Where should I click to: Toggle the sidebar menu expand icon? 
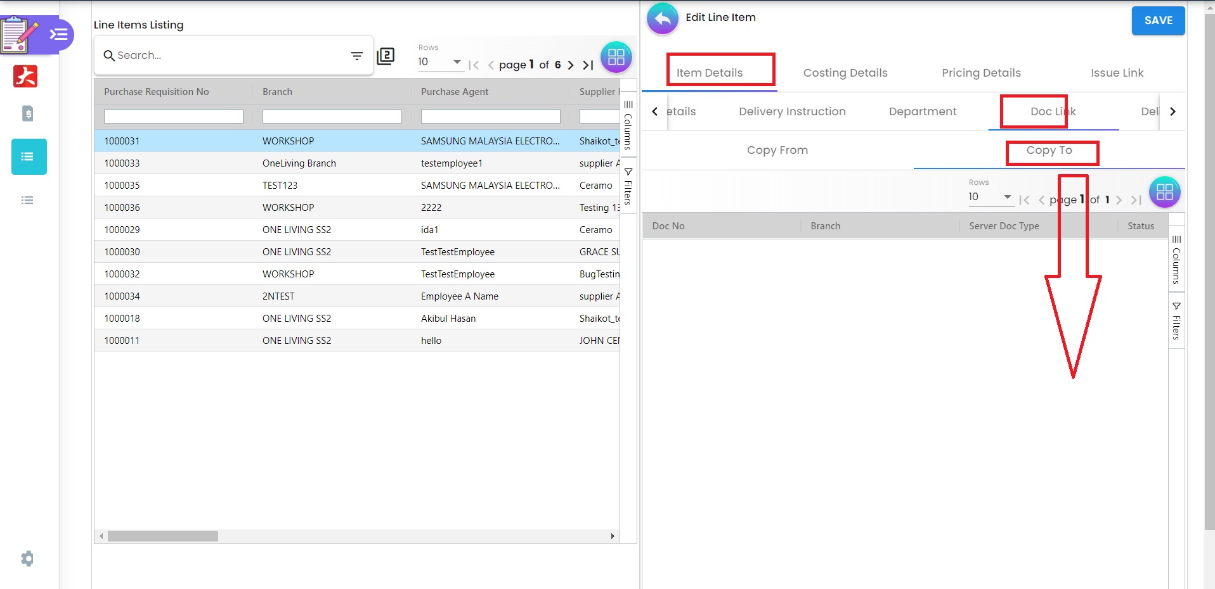59,34
